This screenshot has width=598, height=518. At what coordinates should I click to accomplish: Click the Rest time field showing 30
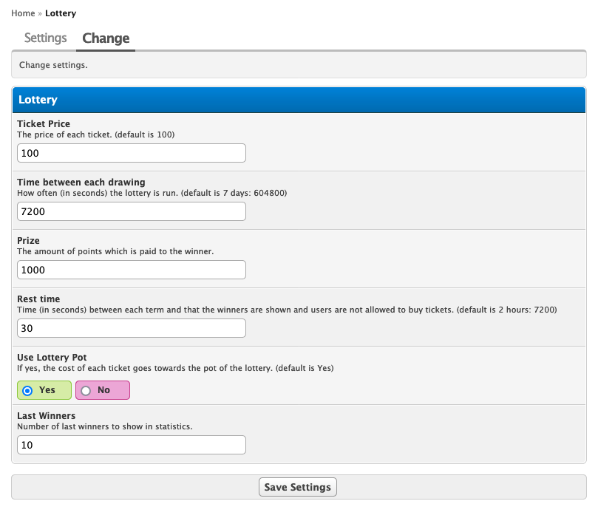132,328
